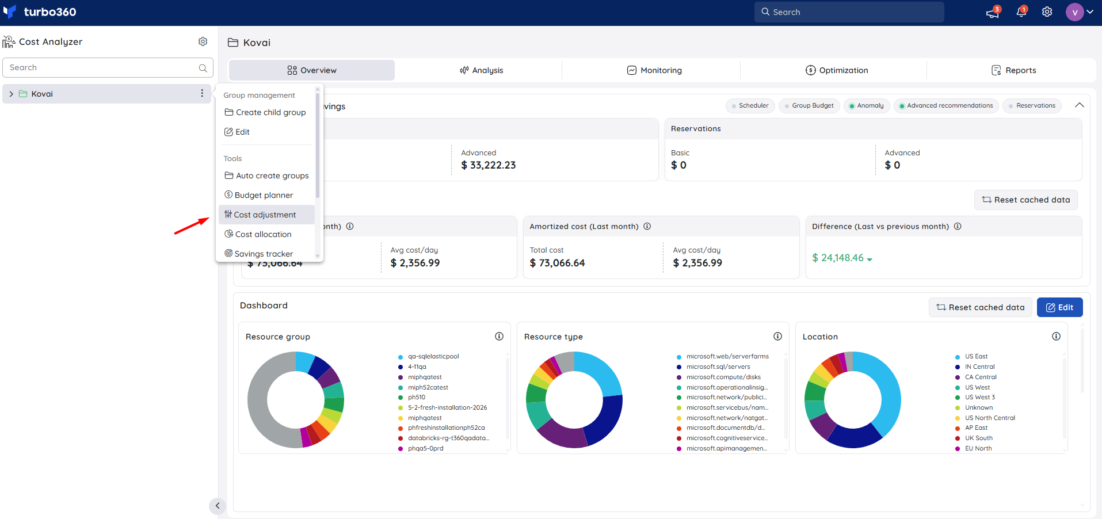The width and height of the screenshot is (1102, 519).
Task: Click the Dashboard Edit button
Action: [x=1059, y=307]
